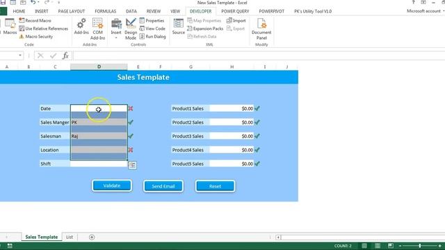Open the Document Panel
445x250 pixels.
[261, 29]
